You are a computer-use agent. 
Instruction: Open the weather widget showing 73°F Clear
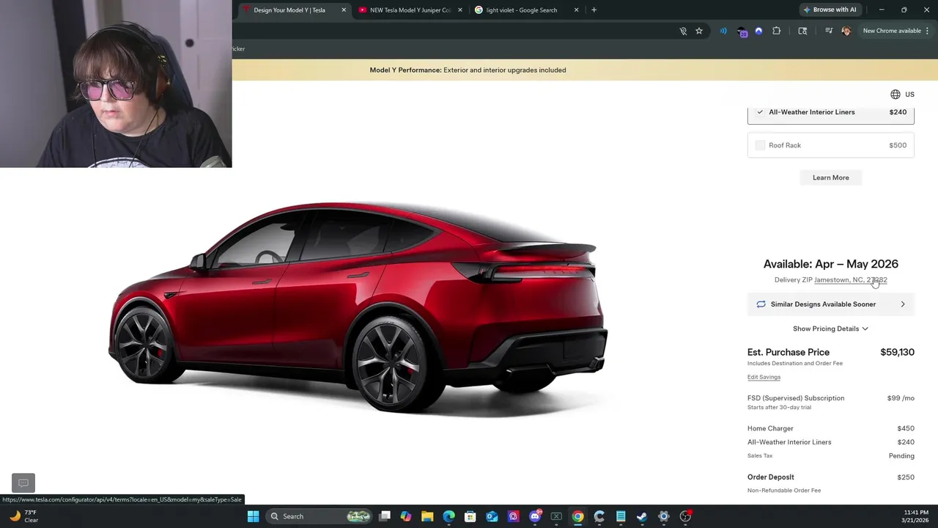tap(24, 516)
